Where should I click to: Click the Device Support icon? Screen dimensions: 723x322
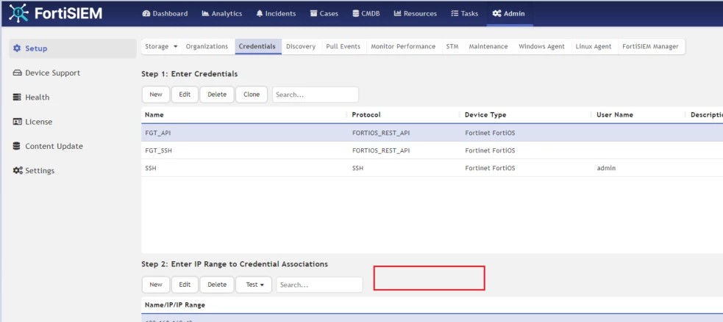(x=17, y=73)
